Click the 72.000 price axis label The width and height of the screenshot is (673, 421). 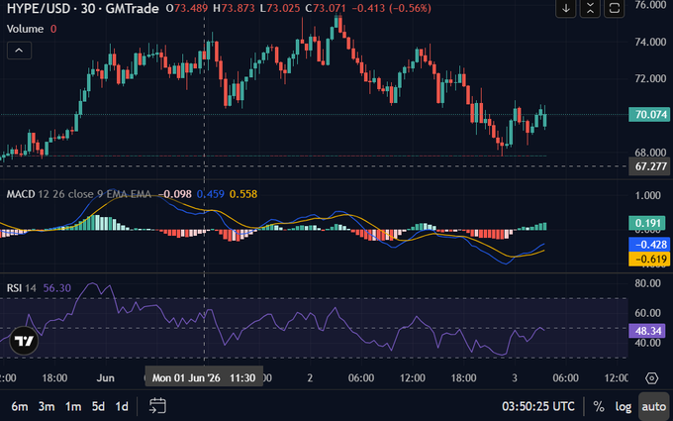click(x=650, y=78)
